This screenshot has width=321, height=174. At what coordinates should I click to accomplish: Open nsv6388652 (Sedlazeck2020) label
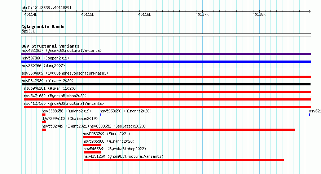(118, 126)
